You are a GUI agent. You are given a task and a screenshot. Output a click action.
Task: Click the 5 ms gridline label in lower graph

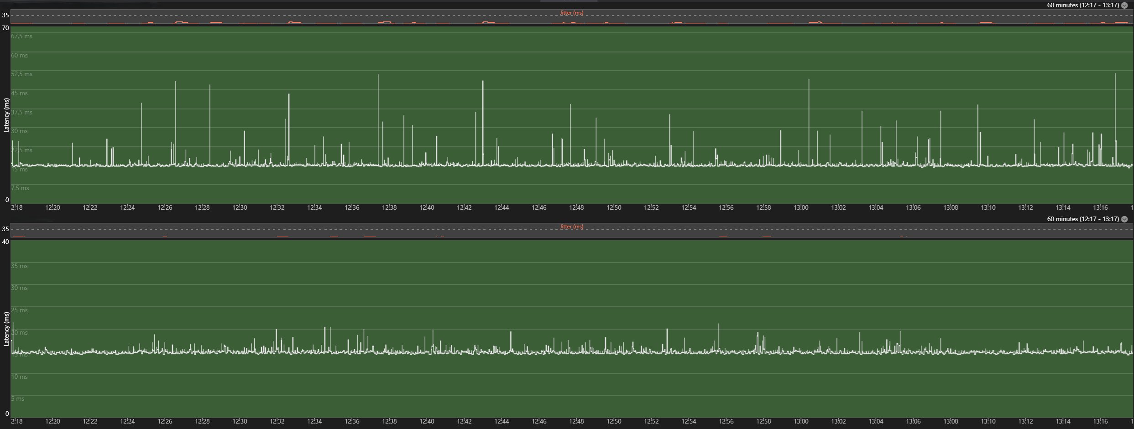coord(18,399)
